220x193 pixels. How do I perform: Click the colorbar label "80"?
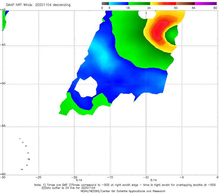click(x=215, y=8)
